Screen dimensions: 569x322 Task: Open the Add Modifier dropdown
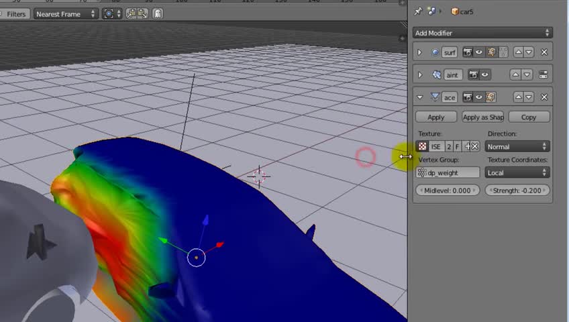coord(482,33)
